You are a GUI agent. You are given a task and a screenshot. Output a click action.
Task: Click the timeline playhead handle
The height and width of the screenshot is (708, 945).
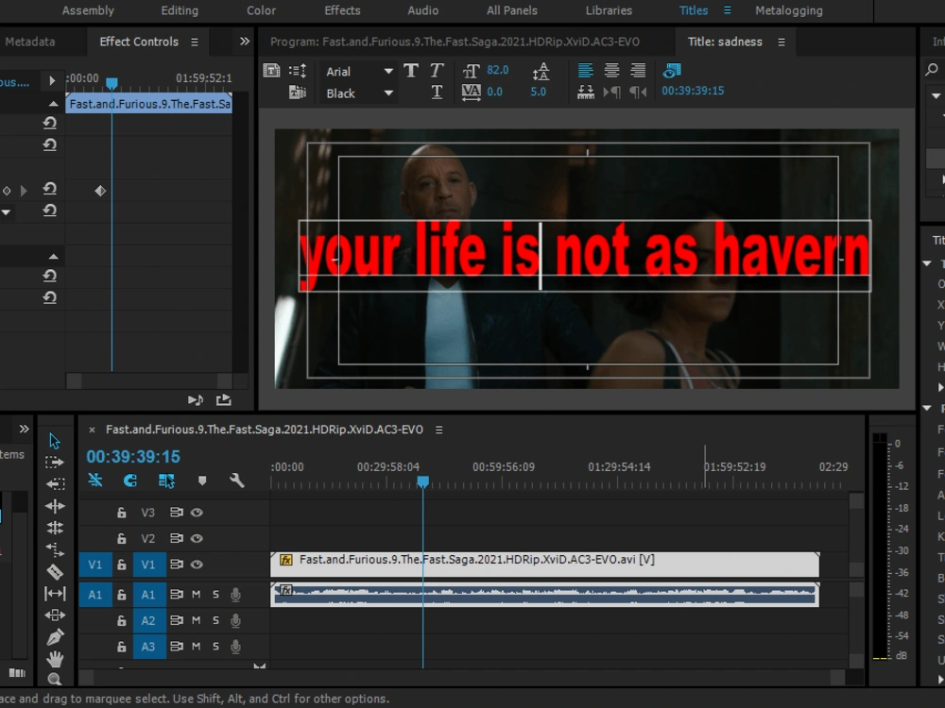[423, 481]
